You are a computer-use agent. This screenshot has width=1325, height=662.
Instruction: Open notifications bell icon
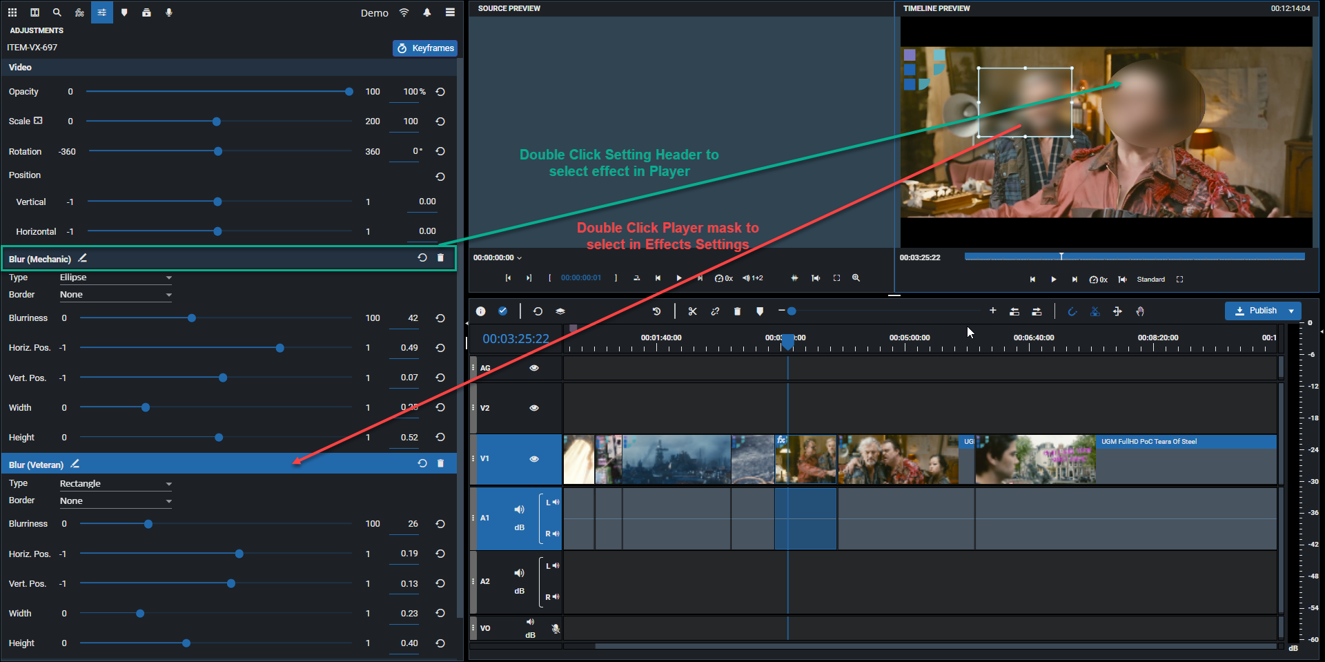pos(427,12)
